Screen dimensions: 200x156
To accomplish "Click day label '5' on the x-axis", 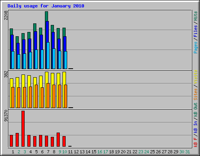I will click(36, 152).
